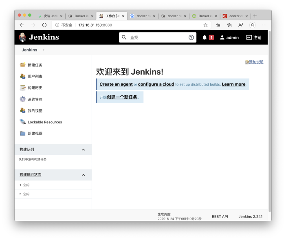
Task: Open the 新建视图 link
Action: click(35, 134)
